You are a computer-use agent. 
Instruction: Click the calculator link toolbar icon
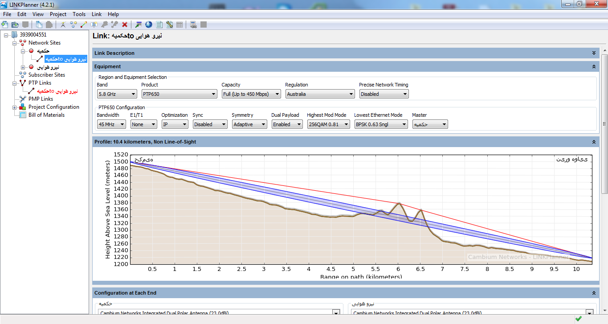(193, 25)
